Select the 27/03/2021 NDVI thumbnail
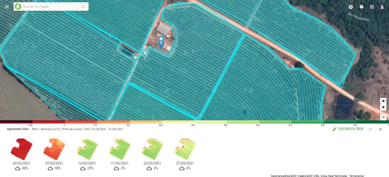The image size is (389, 177). coord(185,149)
